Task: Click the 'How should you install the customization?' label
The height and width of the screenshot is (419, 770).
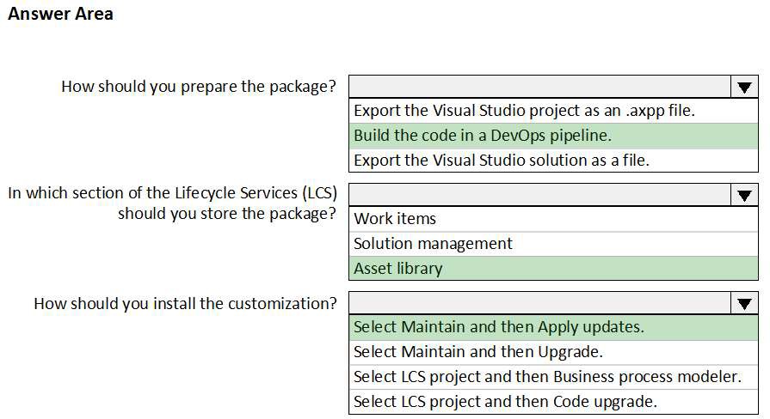Action: pos(185,303)
